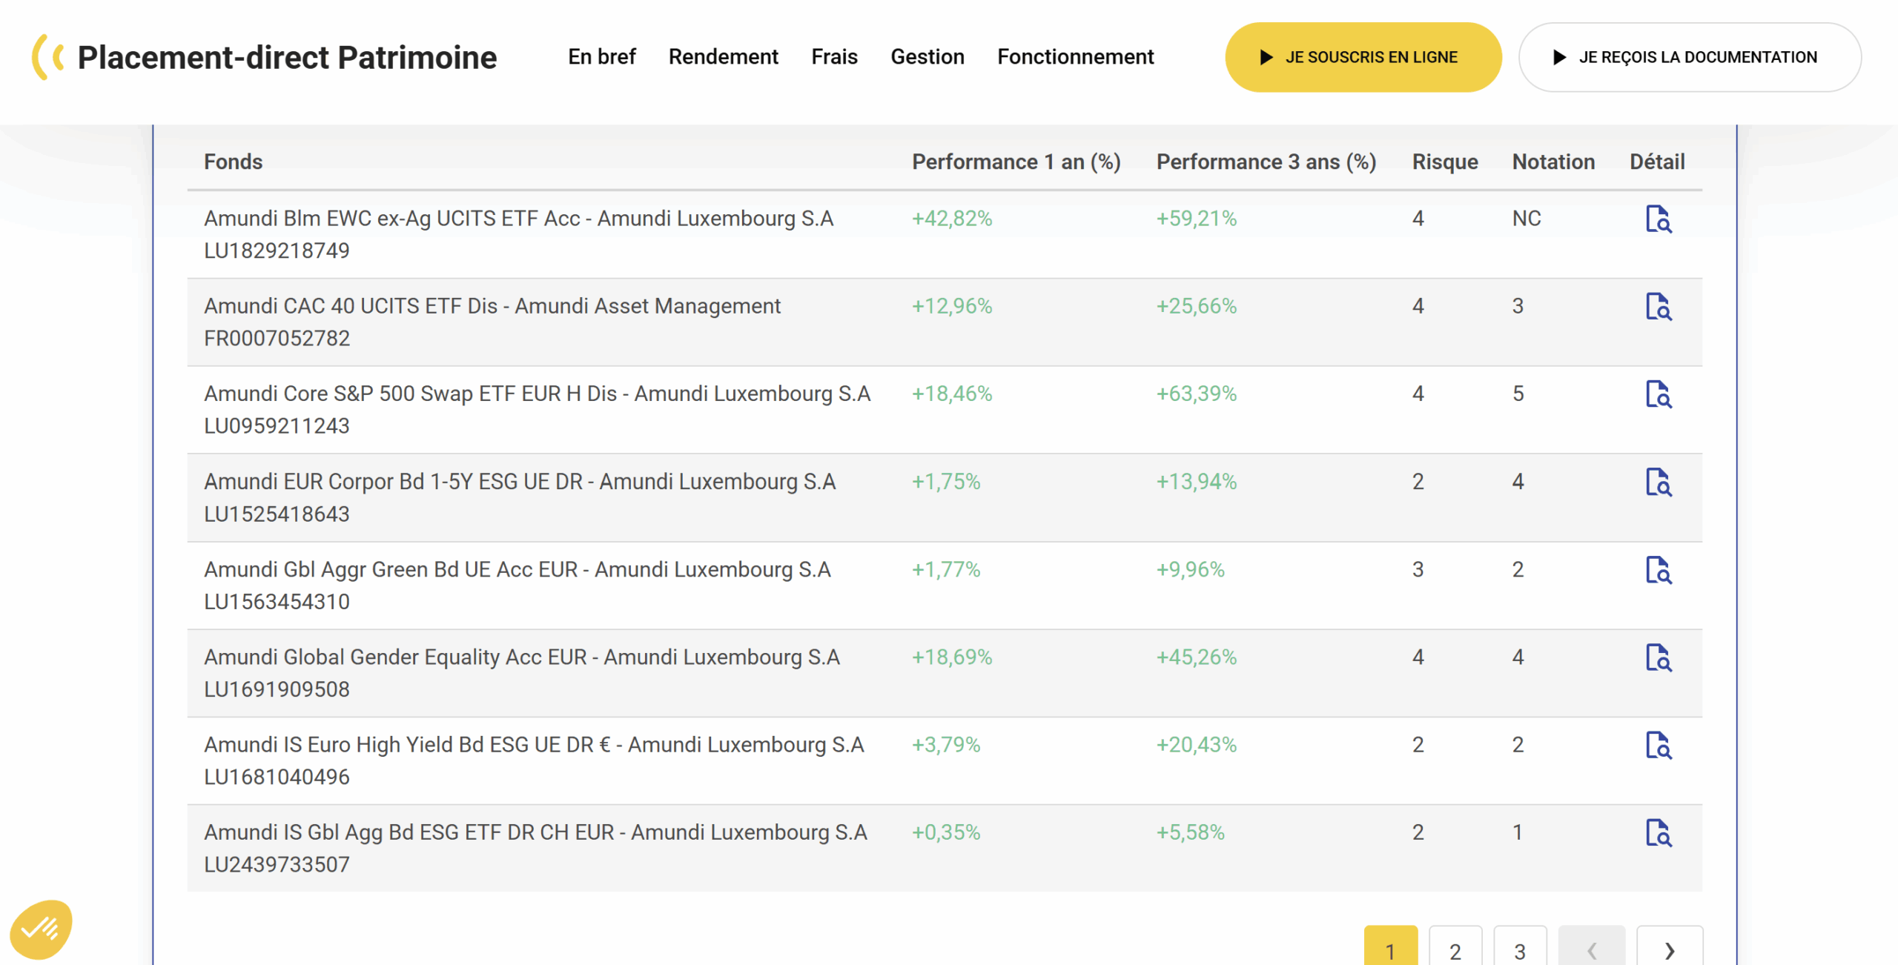Open detail icon for Amundi Gbl Aggr Green
Screen dimensions: 1898x965
1658,570
